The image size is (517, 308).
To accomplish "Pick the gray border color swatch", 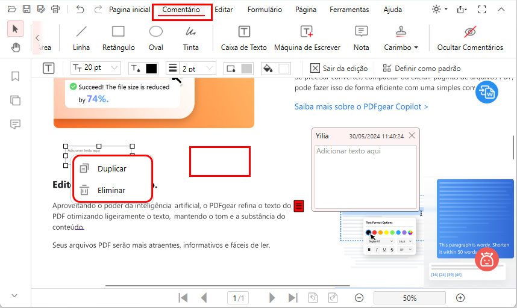I will coord(246,68).
